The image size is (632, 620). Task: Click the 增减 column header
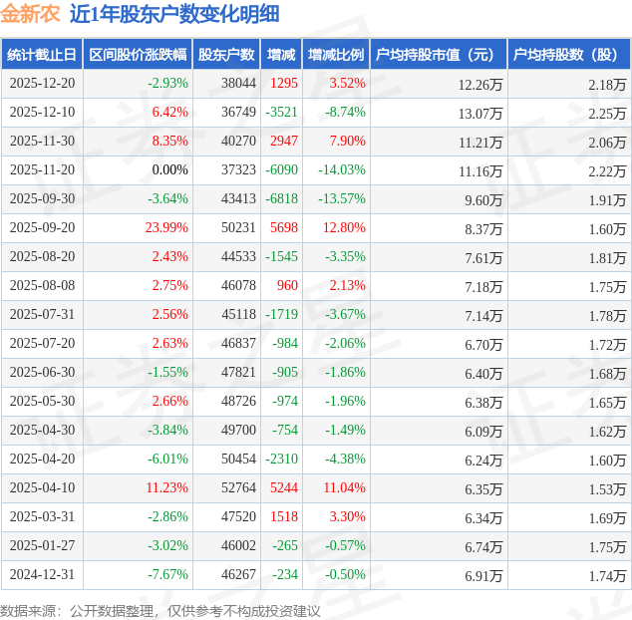[x=281, y=55]
